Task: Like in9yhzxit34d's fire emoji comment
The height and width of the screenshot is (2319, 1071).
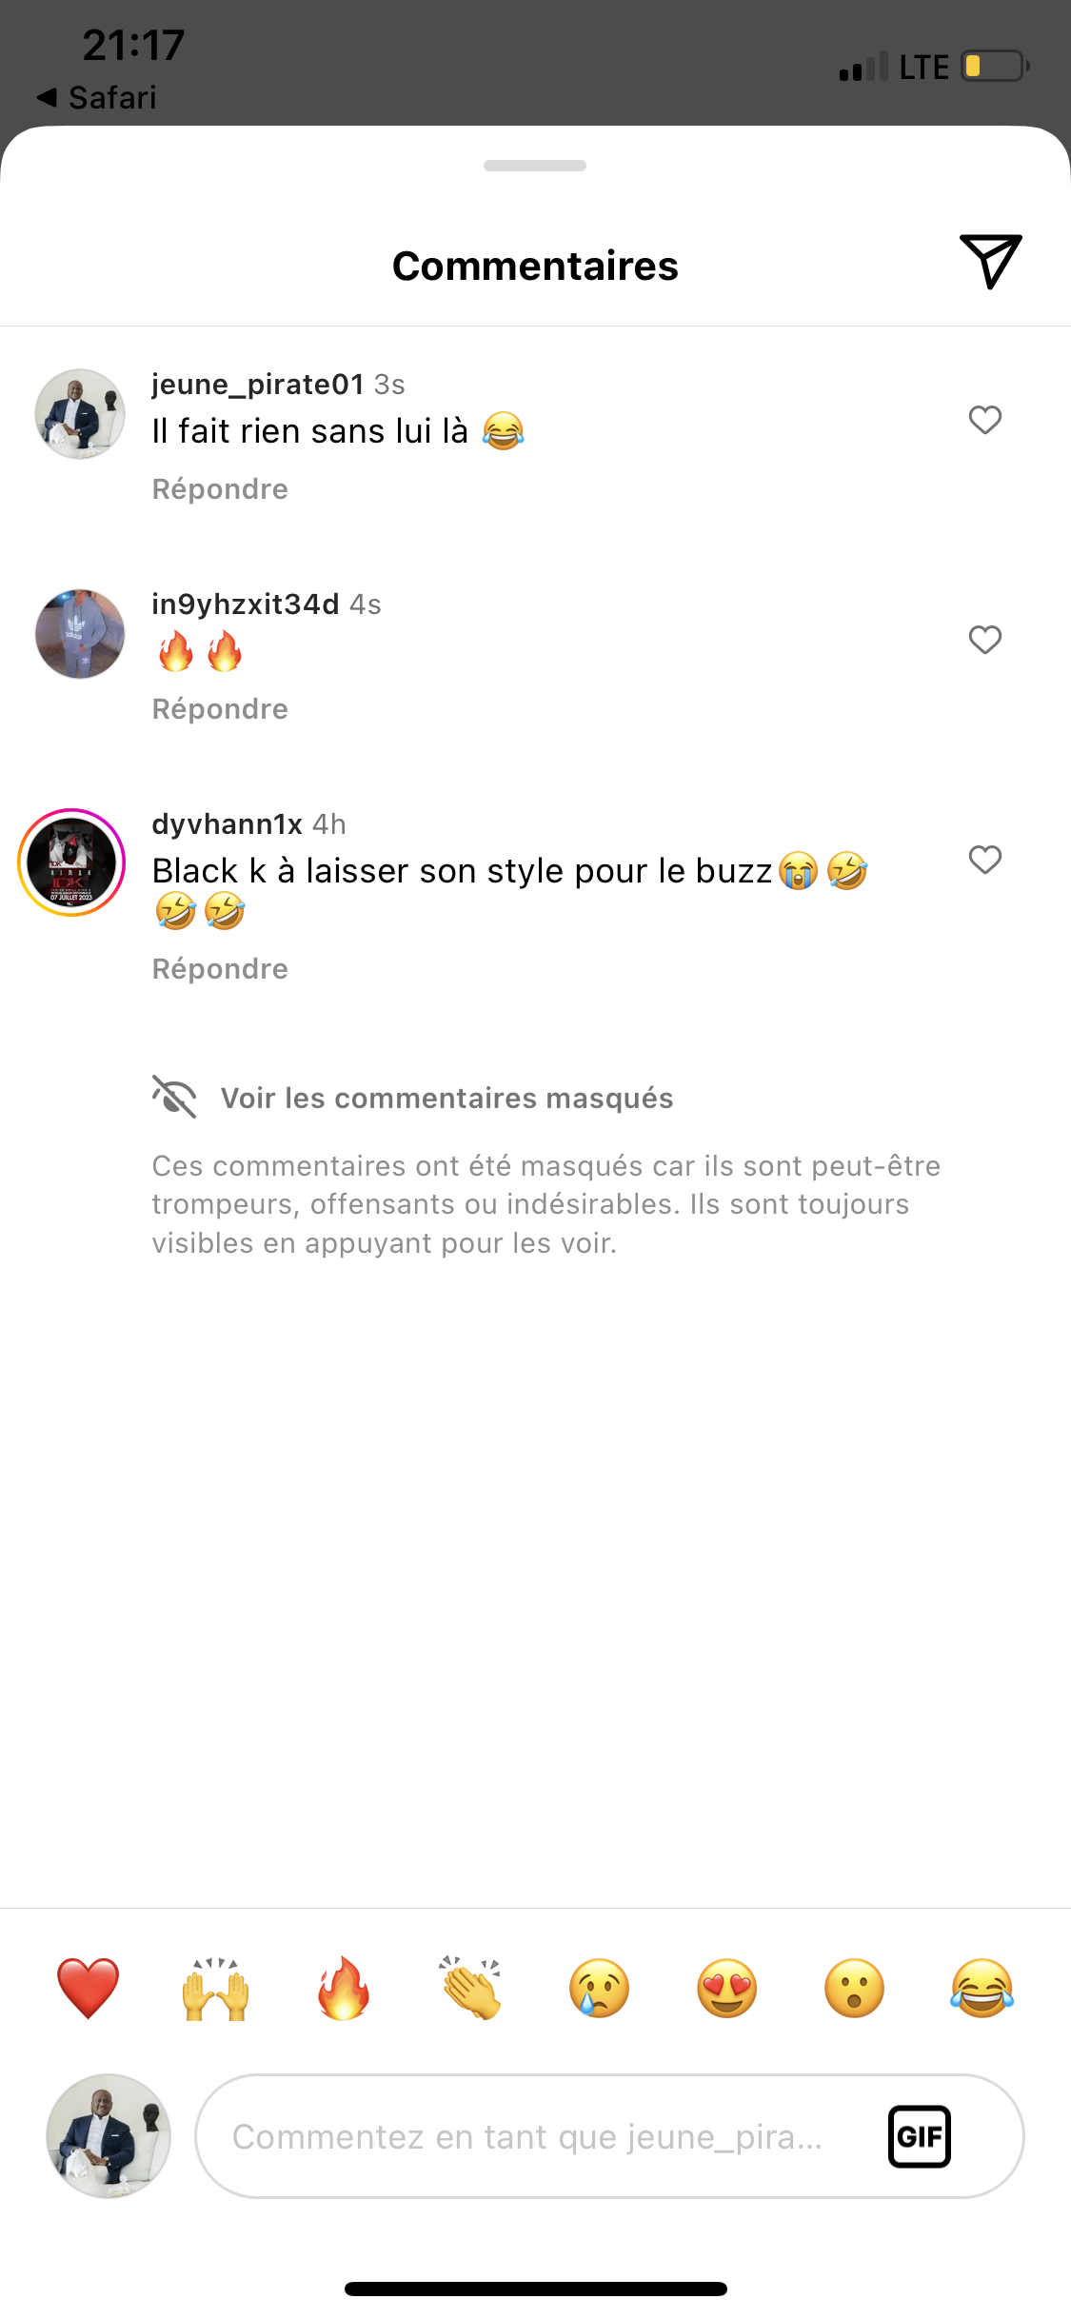Action: (985, 640)
